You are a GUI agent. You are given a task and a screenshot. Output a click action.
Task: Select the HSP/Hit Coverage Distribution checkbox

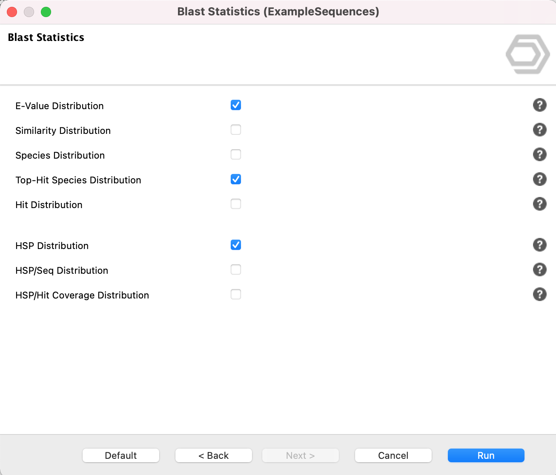(x=236, y=294)
